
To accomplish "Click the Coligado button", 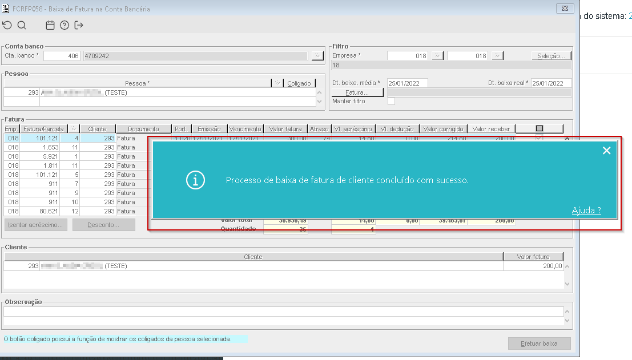I will (x=299, y=83).
